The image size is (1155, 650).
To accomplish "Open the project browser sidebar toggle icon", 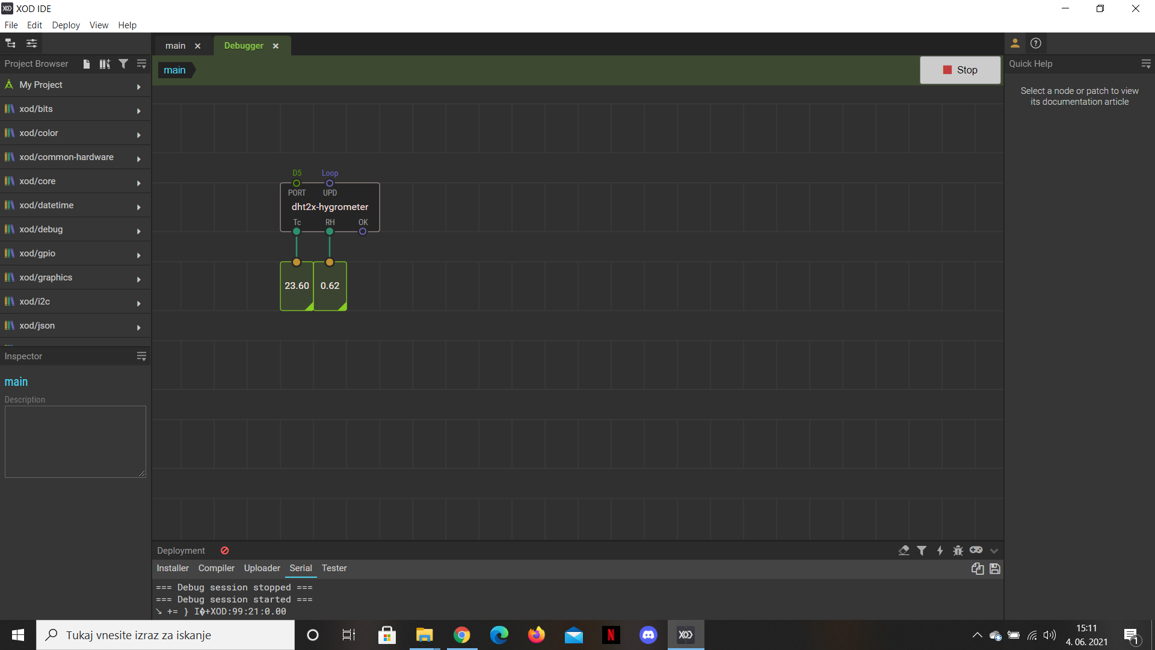I will [x=10, y=43].
